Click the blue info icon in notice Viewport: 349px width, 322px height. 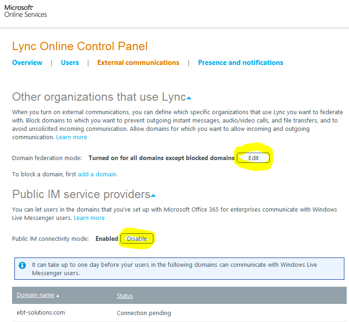[22, 265]
